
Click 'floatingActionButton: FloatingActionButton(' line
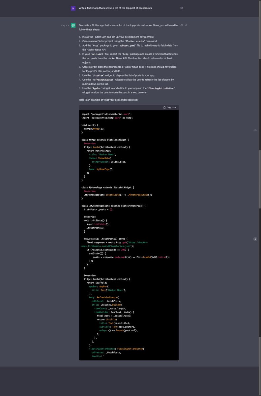point(117,349)
